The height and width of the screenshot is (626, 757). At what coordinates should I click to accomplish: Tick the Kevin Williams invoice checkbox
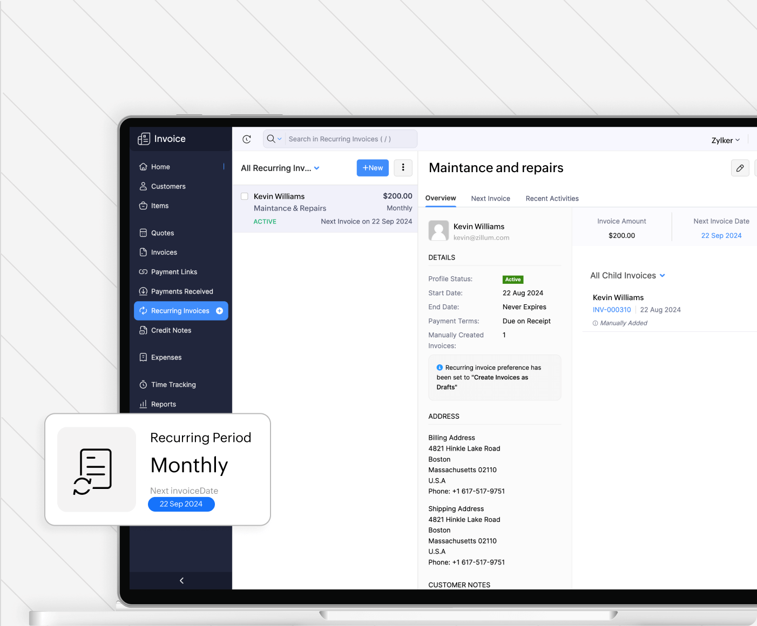(245, 196)
